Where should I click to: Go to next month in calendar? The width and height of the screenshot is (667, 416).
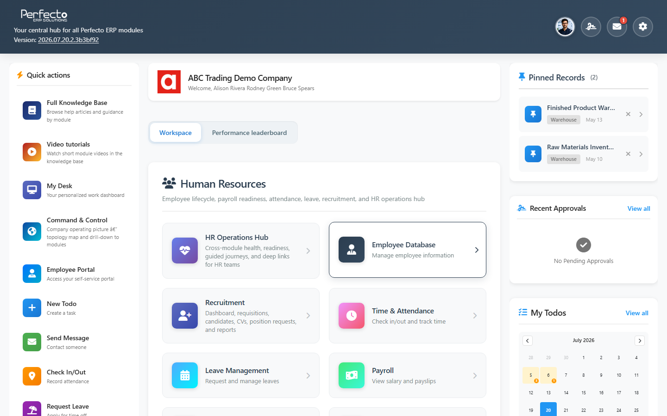tap(640, 341)
